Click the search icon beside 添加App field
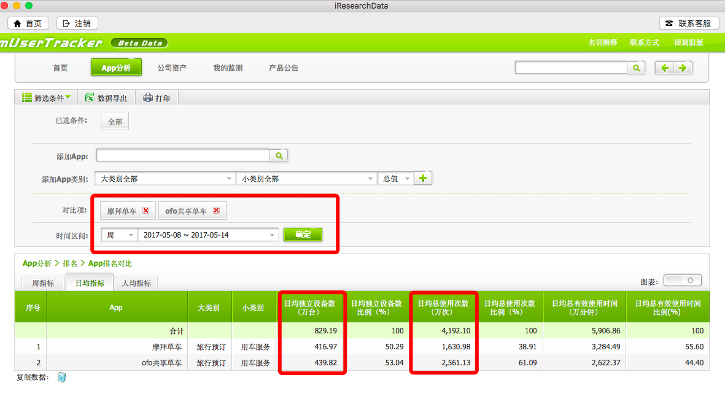The width and height of the screenshot is (725, 396). coord(279,156)
